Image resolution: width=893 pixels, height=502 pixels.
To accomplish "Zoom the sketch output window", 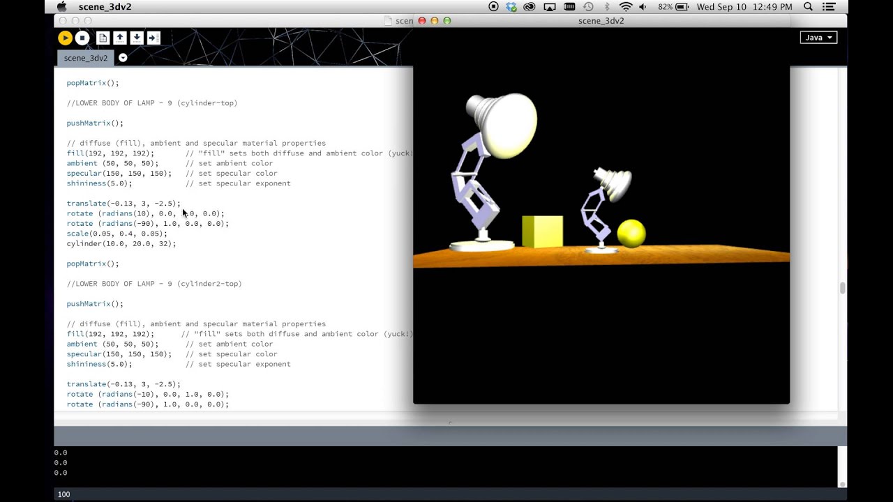I will tap(447, 21).
